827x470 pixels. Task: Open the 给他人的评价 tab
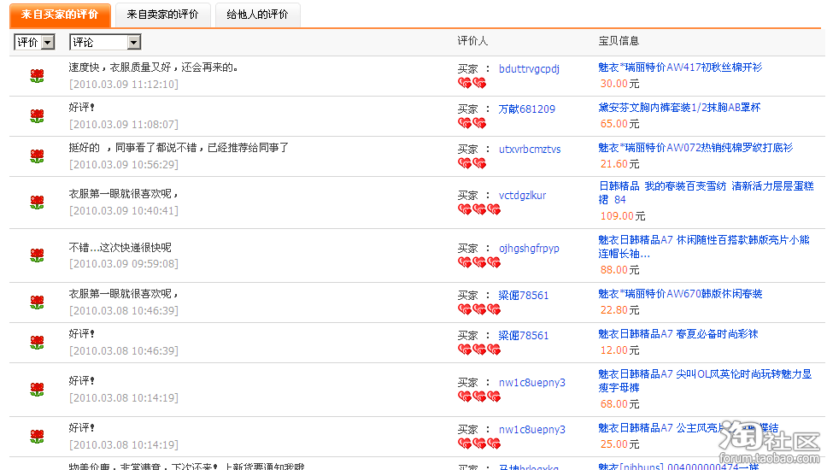[257, 15]
